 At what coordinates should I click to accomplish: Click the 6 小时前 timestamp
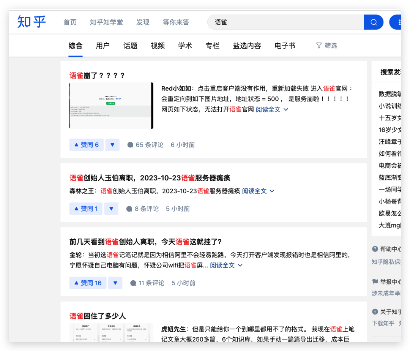click(183, 145)
